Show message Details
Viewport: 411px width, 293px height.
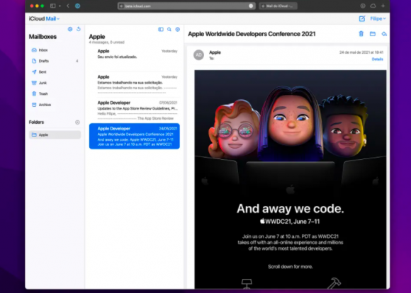[x=378, y=59]
